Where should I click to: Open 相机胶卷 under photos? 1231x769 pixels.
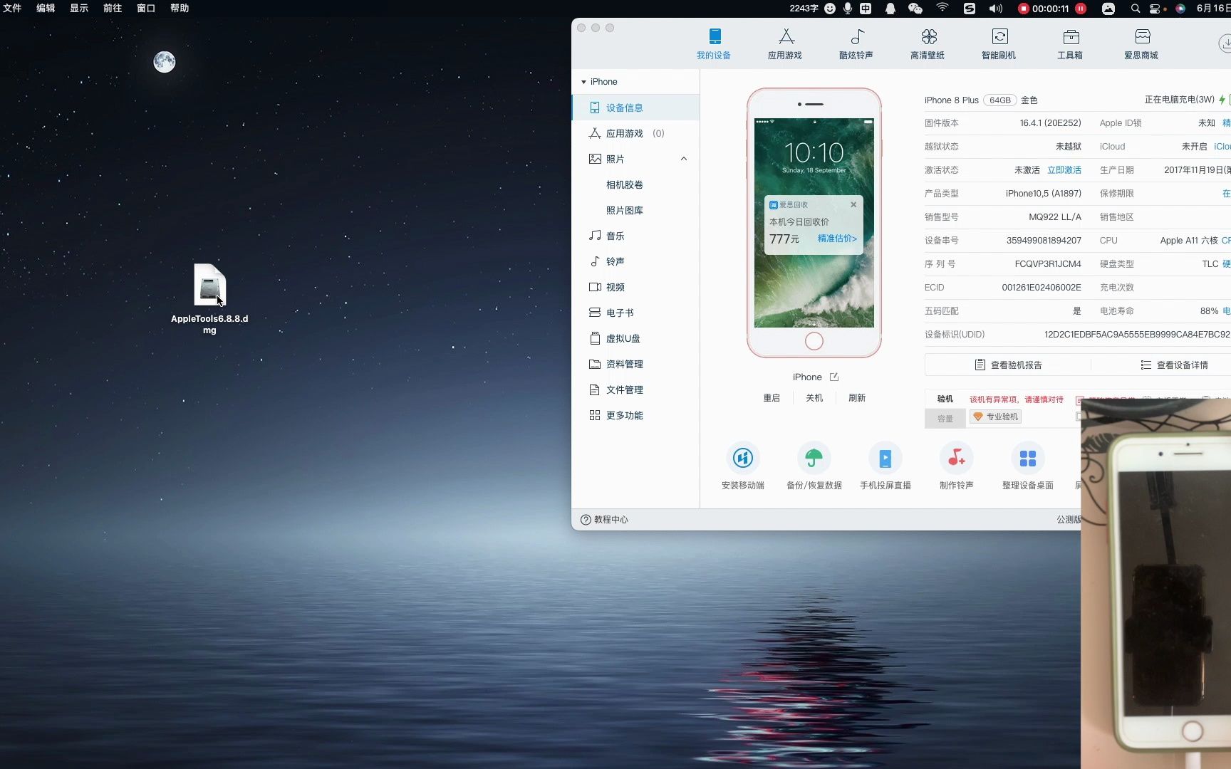pyautogui.click(x=625, y=184)
